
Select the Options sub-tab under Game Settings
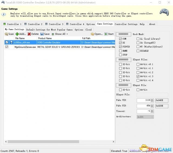[79, 30]
